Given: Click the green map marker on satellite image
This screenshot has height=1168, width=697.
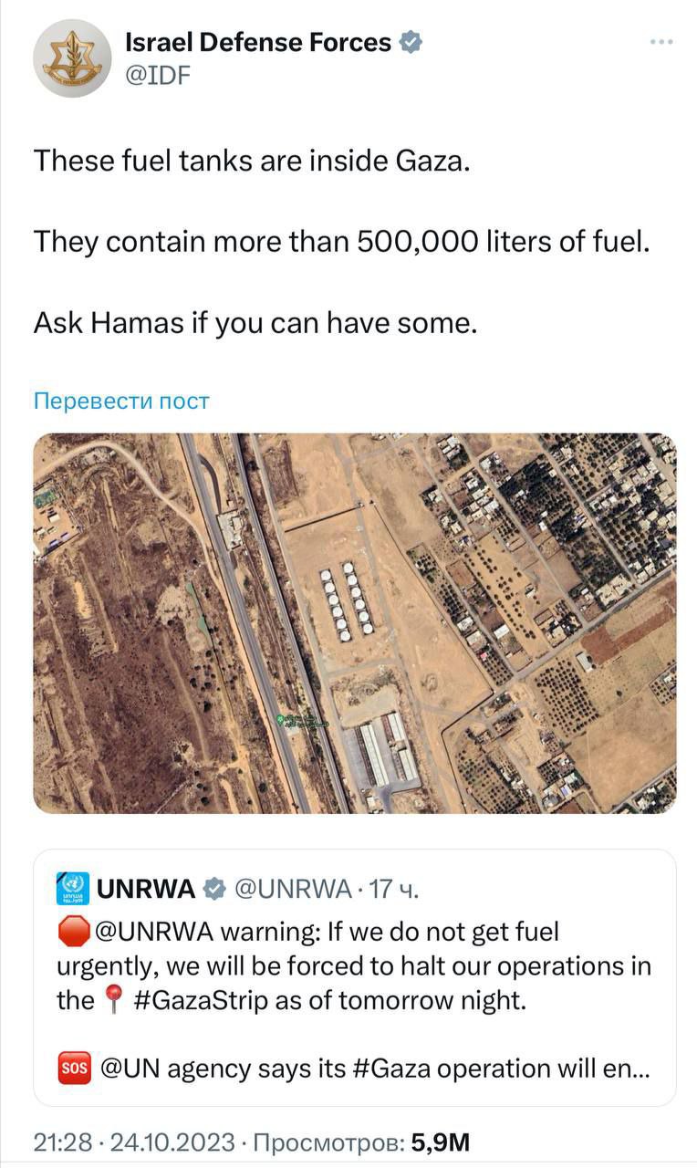Looking at the screenshot, I should [280, 720].
